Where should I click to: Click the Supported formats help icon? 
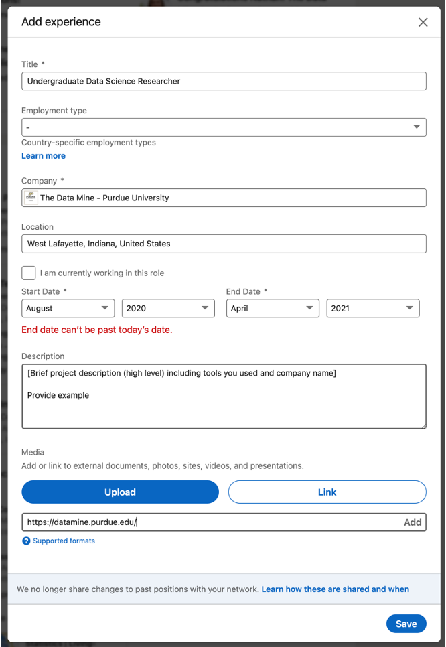[x=26, y=541]
